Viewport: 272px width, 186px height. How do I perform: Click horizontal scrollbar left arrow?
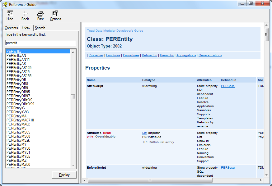[85, 180]
